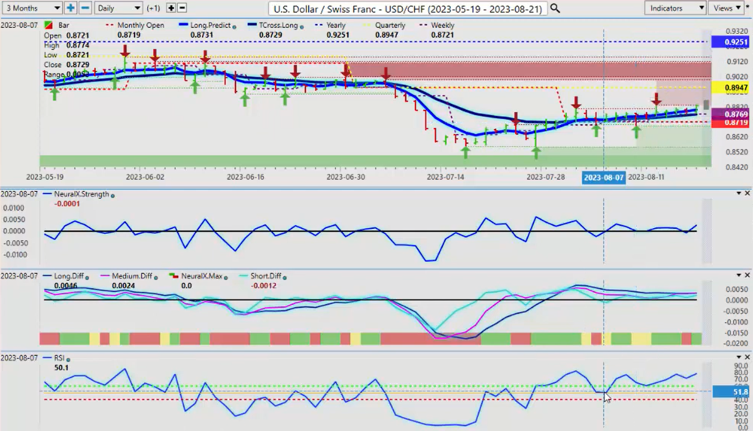Screen dimensions: 753x431
Task: Click the black minus forecast decrement button
Action: [x=182, y=8]
